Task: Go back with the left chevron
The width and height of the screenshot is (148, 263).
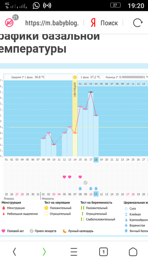Action: click(x=14, y=252)
